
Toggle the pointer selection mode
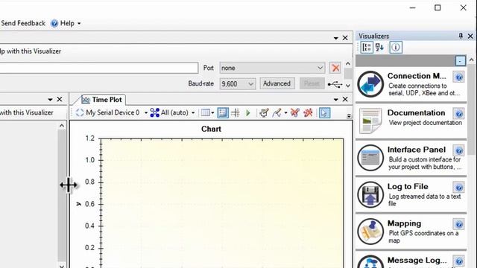click(x=324, y=113)
